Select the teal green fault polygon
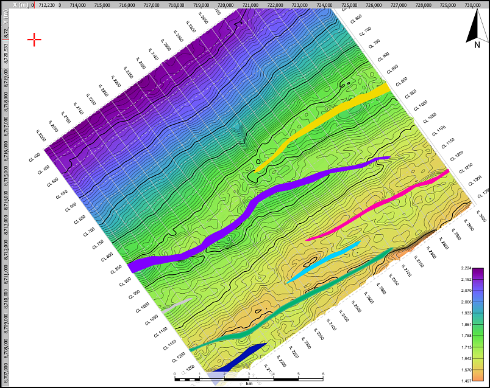This screenshot has width=490, height=388. (291, 299)
